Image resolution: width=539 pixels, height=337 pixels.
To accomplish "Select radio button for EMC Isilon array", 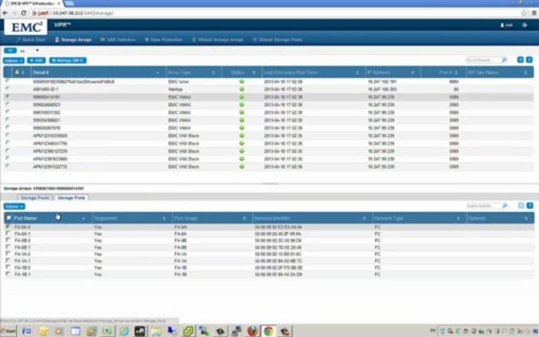I will (x=7, y=81).
